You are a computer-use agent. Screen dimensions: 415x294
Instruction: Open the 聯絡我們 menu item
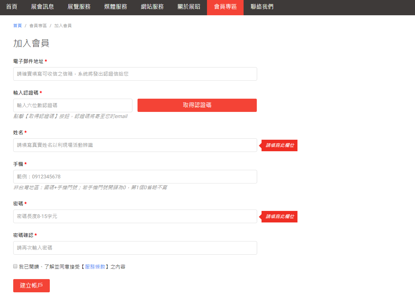tap(262, 7)
